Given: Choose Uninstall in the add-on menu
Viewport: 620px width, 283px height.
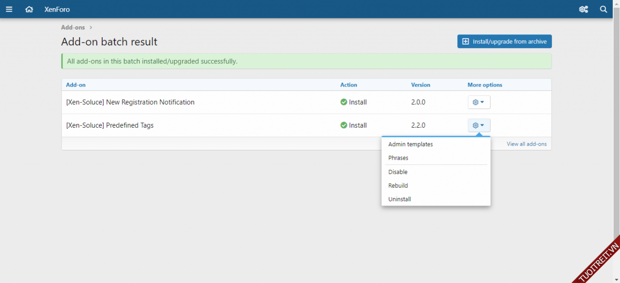Looking at the screenshot, I should pyautogui.click(x=400, y=199).
